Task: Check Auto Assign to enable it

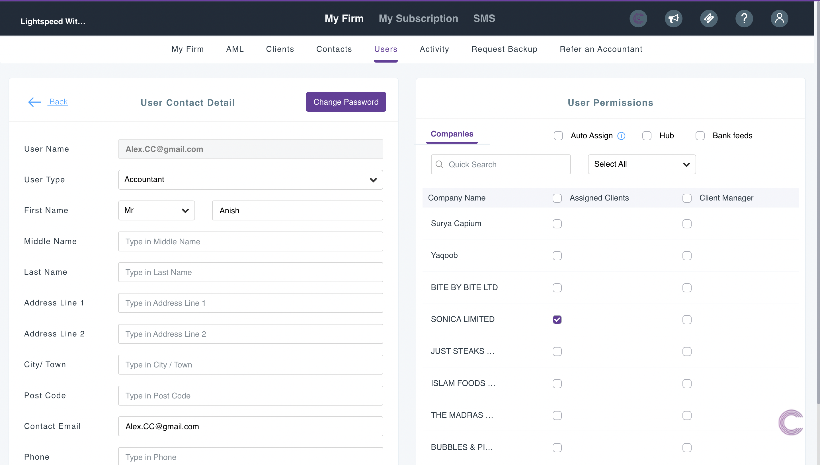Action: (x=558, y=135)
